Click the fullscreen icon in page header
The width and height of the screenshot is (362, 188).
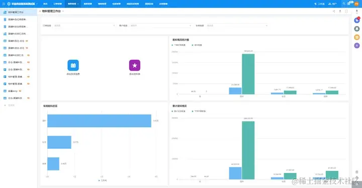coord(346,11)
